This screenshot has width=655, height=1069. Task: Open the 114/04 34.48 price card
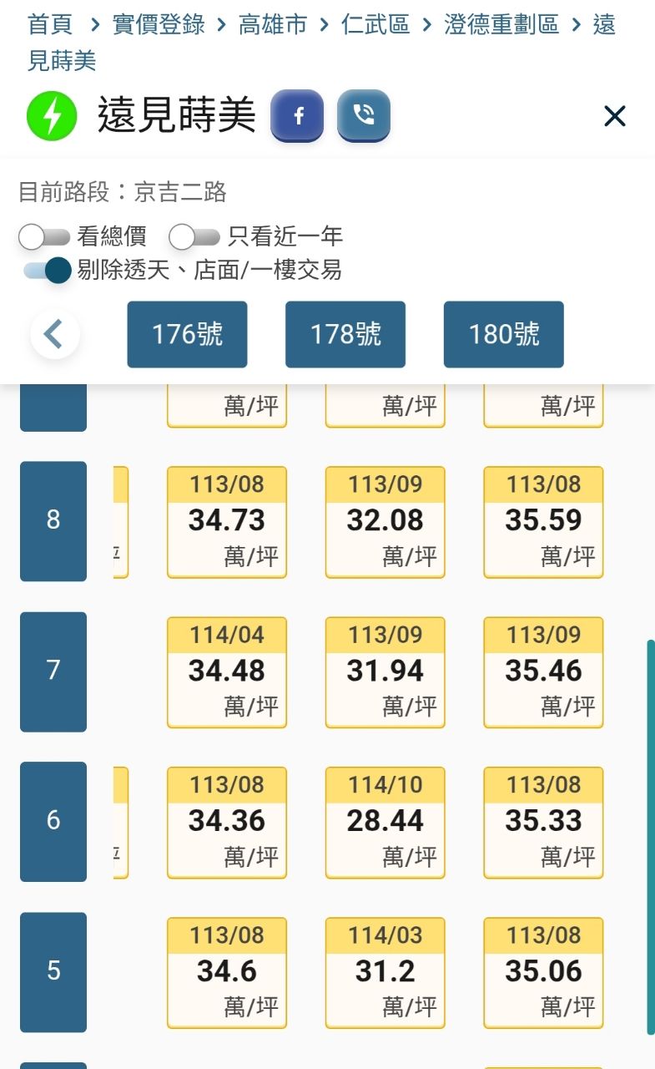[227, 671]
